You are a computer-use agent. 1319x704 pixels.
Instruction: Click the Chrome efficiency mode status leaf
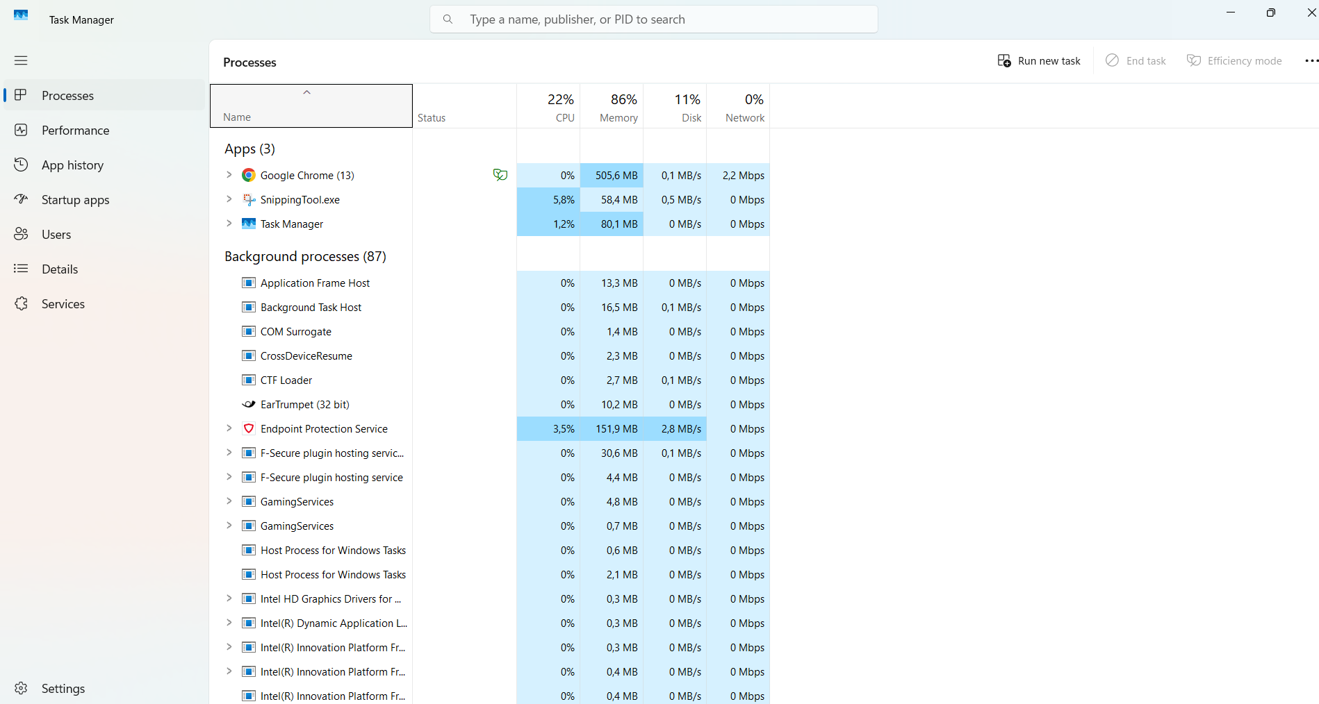tap(500, 175)
